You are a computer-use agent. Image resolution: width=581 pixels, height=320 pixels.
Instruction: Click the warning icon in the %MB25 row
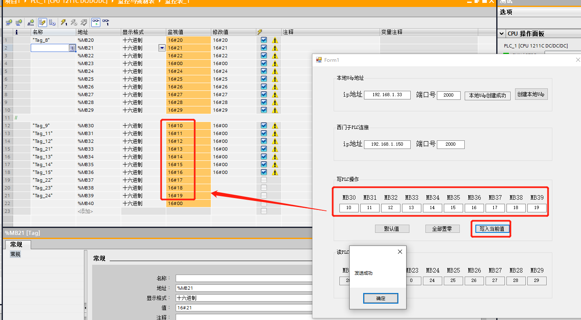click(x=275, y=79)
